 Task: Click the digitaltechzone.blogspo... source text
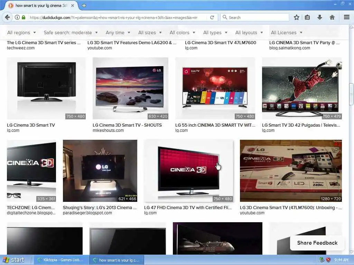pos(31,213)
